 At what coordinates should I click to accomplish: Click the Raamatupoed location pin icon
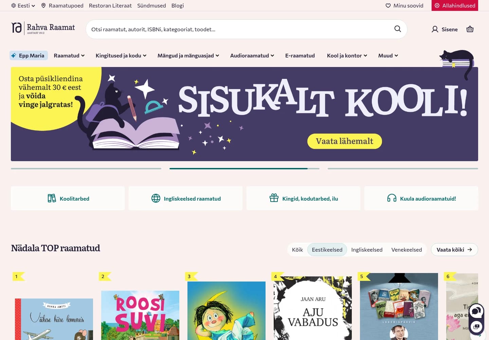43,5
